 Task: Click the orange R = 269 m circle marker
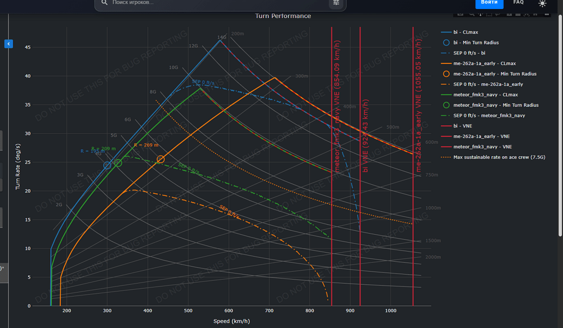coord(161,160)
